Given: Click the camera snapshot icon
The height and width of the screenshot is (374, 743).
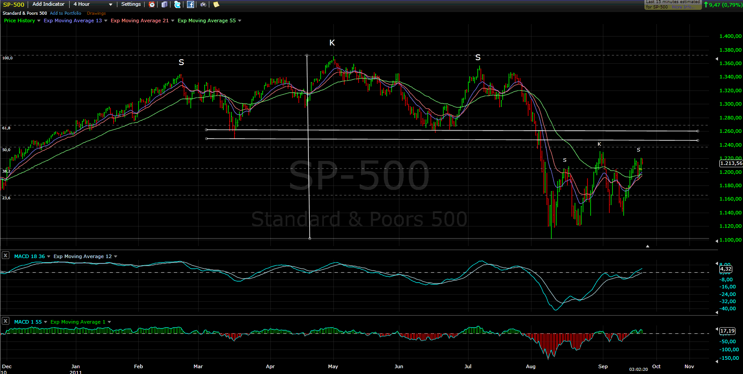Looking at the screenshot, I should coord(203,4).
